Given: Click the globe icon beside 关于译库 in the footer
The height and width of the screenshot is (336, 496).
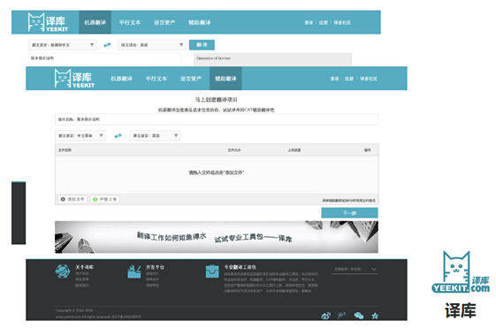Looking at the screenshot, I should (x=63, y=271).
